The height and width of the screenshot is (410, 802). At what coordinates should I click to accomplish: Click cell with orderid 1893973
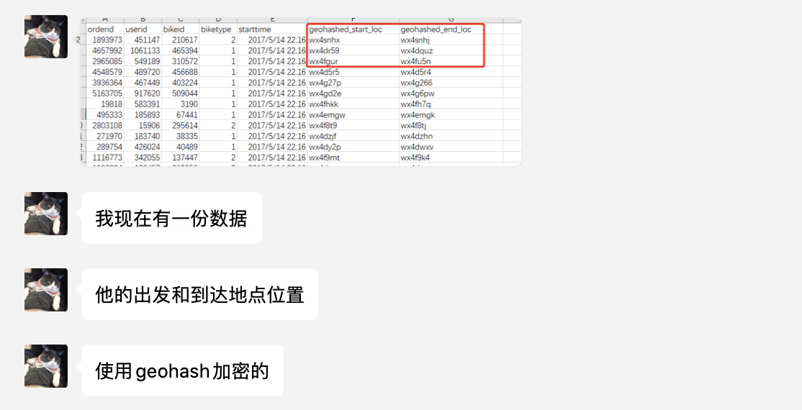tap(105, 40)
